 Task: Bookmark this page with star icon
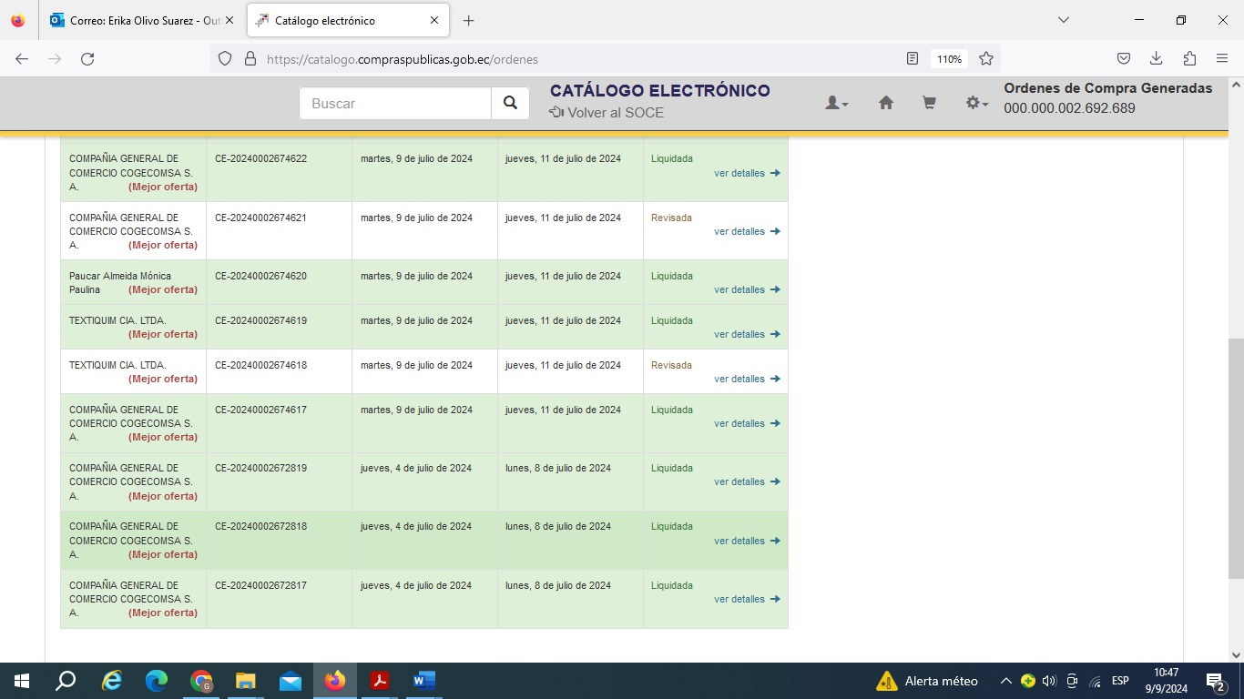click(x=985, y=59)
